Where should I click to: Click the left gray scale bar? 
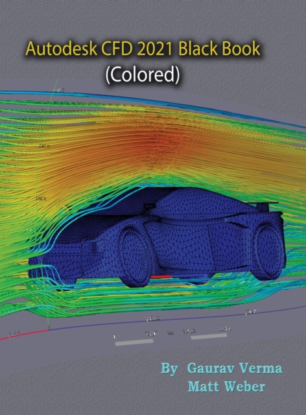[x=134, y=342]
